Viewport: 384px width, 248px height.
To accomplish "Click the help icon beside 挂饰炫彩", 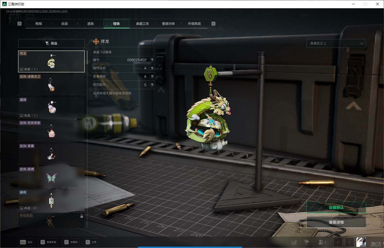I will tap(152, 68).
